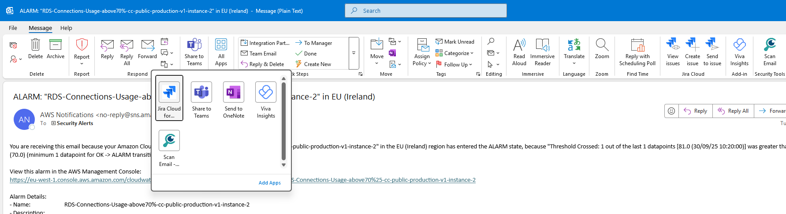The height and width of the screenshot is (214, 786).
Task: Open the Assign Policy dropdown
Action: (422, 52)
